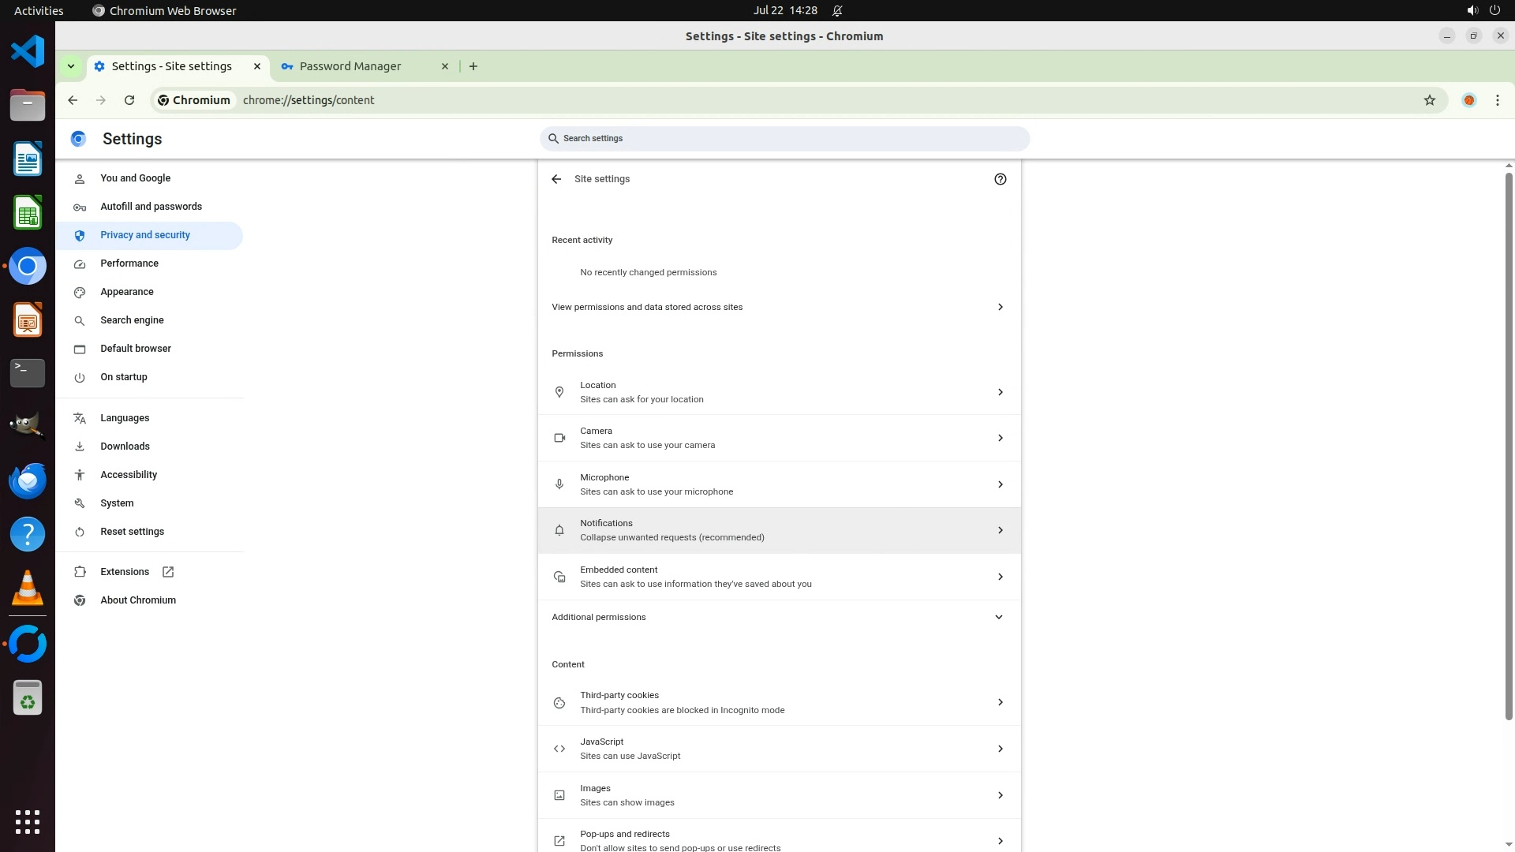Open Autofill and passwords in the sidebar

click(x=151, y=207)
